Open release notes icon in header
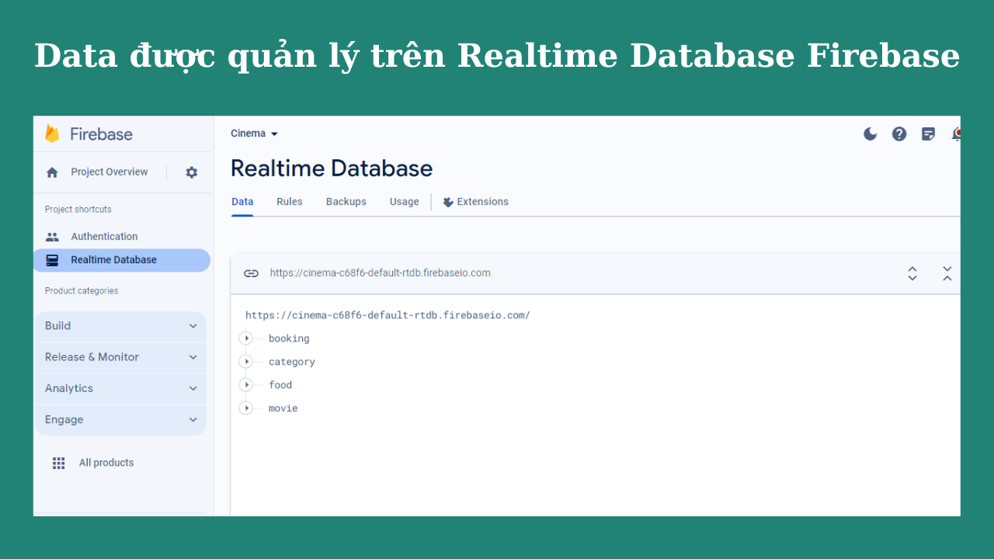This screenshot has height=559, width=994. click(928, 134)
